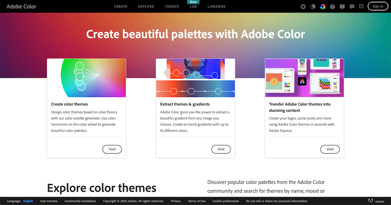Click the Adobe logo in footer
Viewport: 391px width, 205px height.
pyautogui.click(x=376, y=201)
